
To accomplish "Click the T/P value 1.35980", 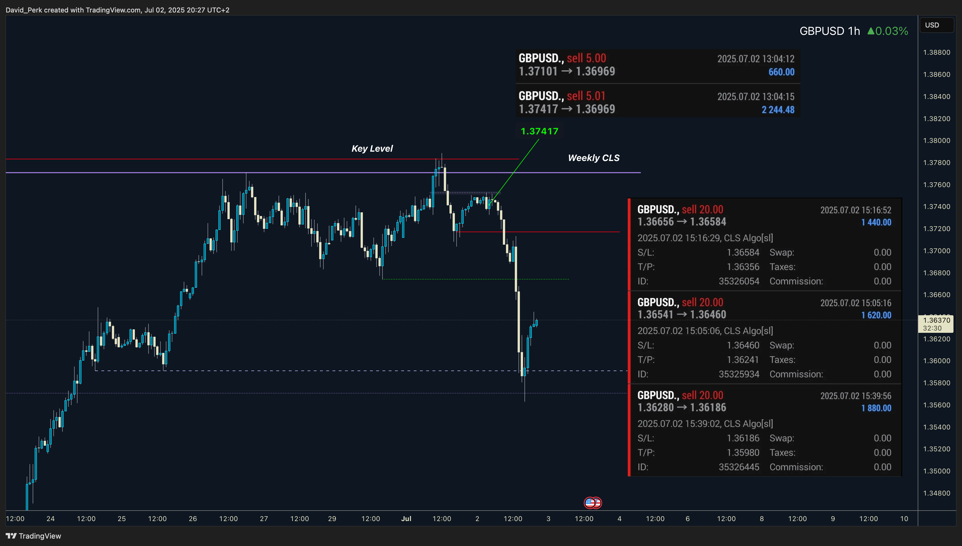I will click(743, 453).
